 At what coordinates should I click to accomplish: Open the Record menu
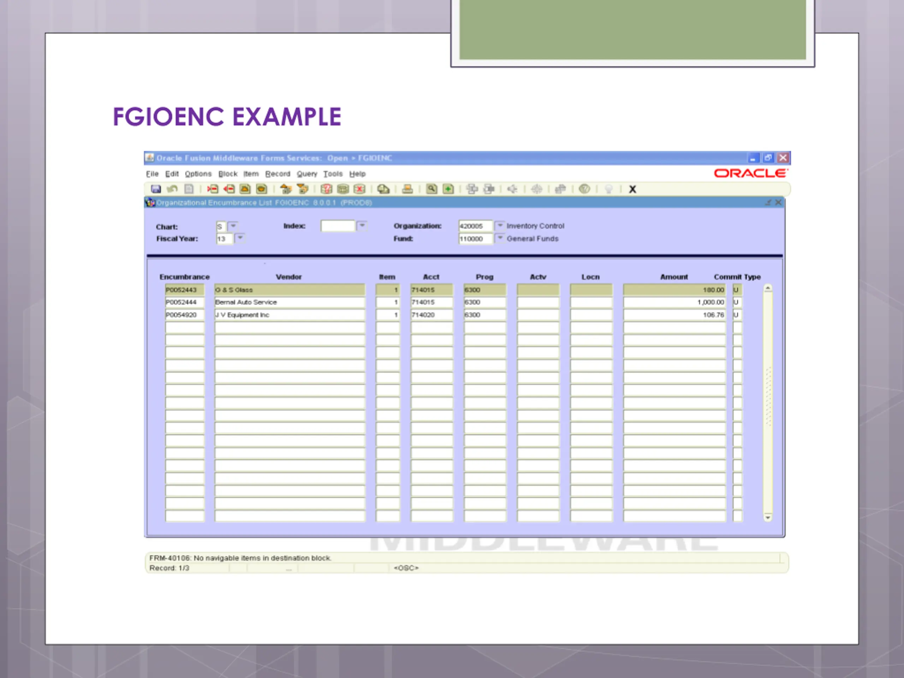[278, 174]
